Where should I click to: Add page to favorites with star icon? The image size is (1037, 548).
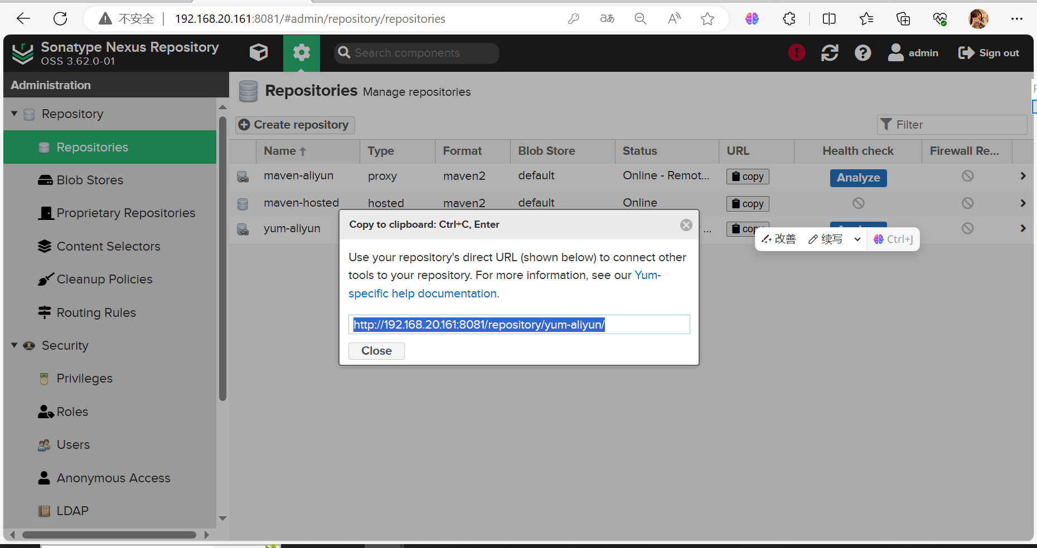[x=708, y=19]
